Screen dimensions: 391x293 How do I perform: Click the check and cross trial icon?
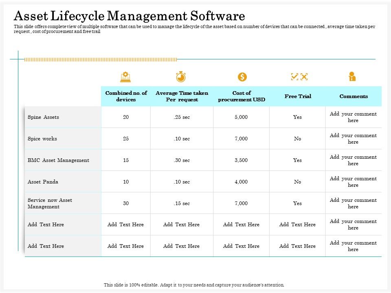(299, 77)
